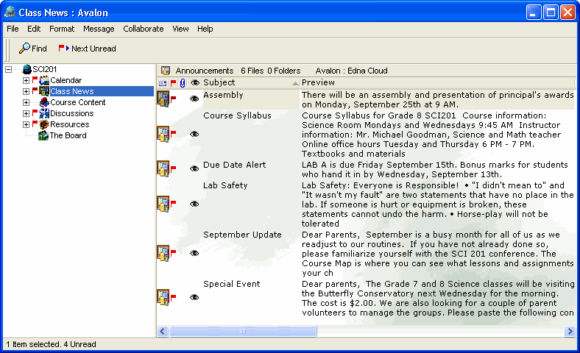Collapse the SCI201 root node

pos(8,69)
